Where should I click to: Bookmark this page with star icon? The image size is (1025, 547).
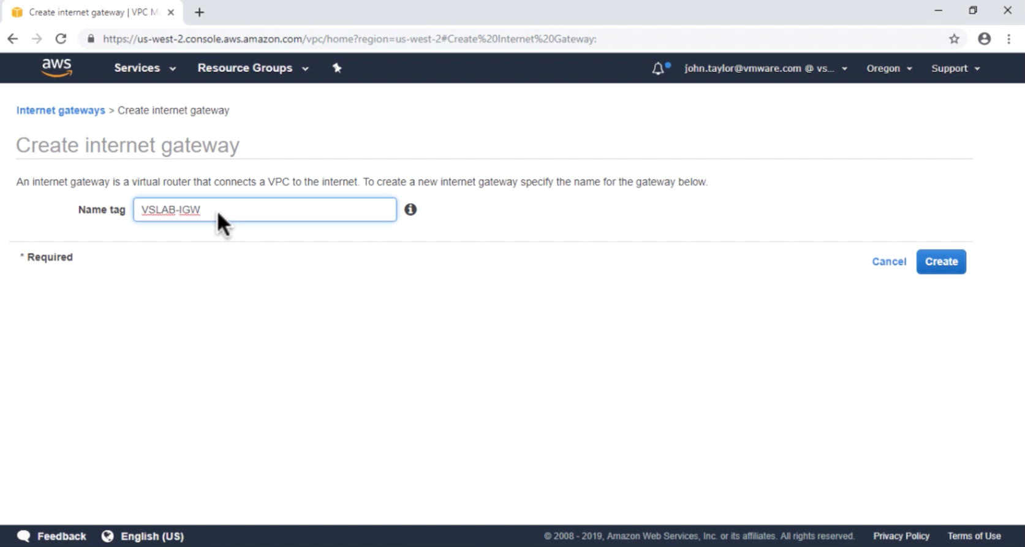point(954,39)
